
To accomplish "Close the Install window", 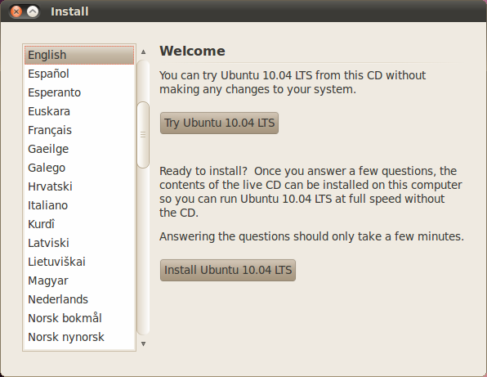I will pyautogui.click(x=16, y=11).
